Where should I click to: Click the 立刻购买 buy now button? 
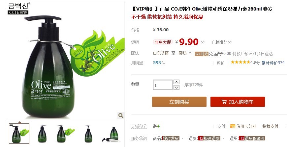coord(179,102)
